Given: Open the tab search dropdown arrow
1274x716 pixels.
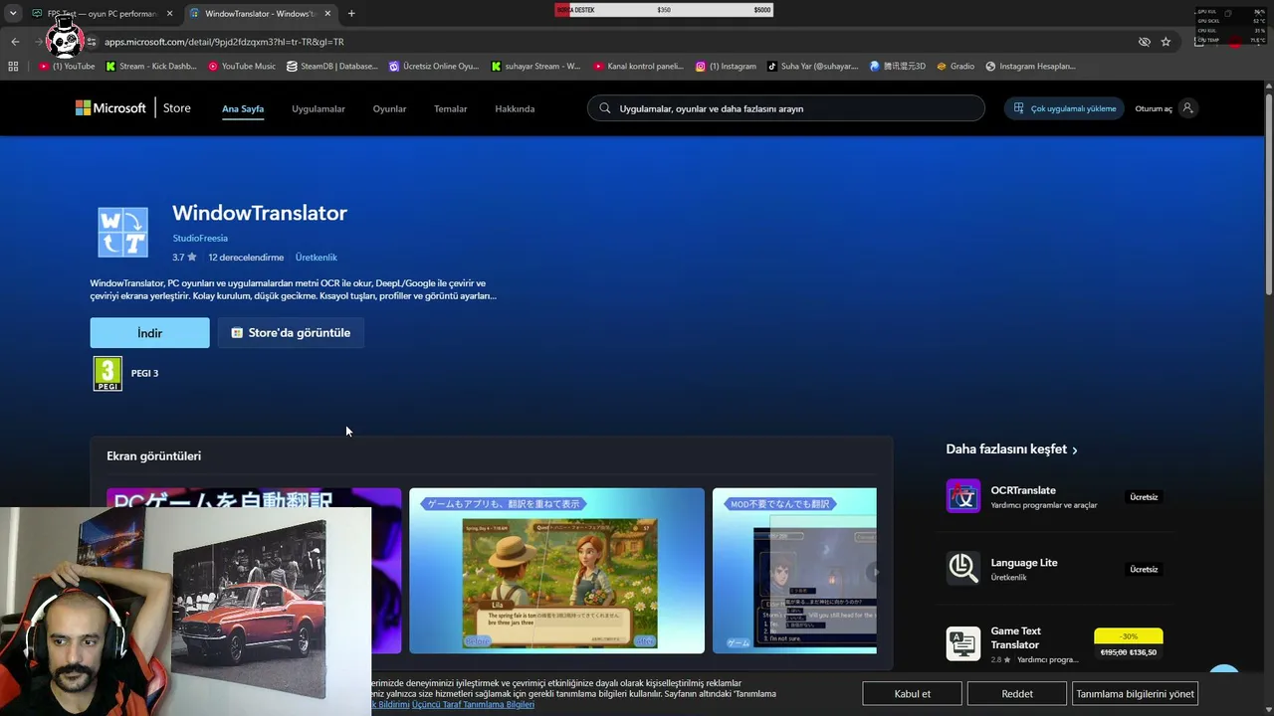Looking at the screenshot, I should coord(12,13).
